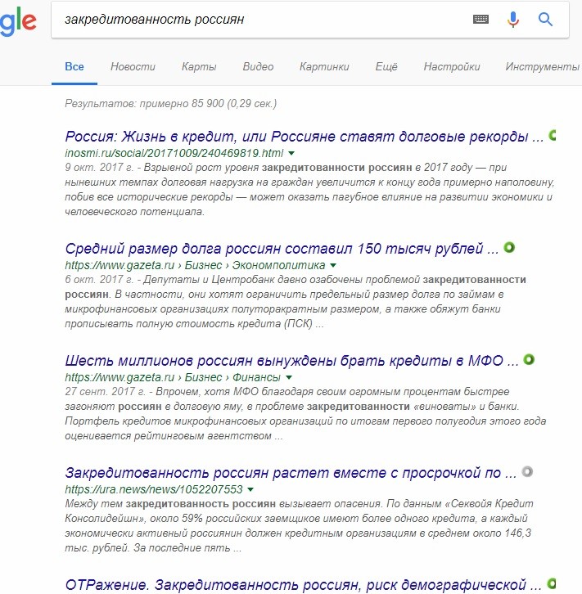The image size is (582, 594).
Task: Open the Ещё menu
Action: (386, 66)
